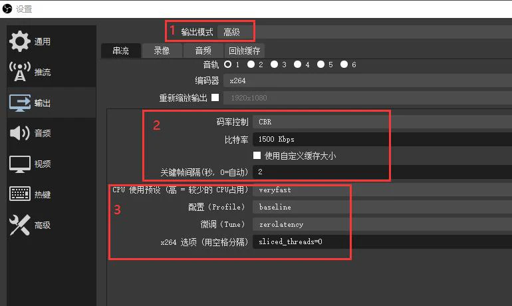This screenshot has width=512, height=306.
Task: Switch to the 回放缓存 tab
Action: point(244,51)
